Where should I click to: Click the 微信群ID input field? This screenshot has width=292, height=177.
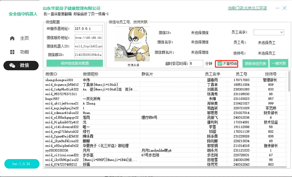click(88, 55)
